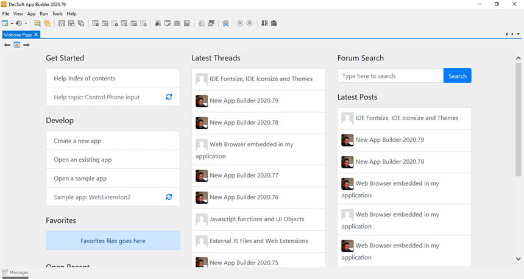The image size is (524, 279).
Task: Refresh the Help topic: Control Phone input entry
Action: [x=169, y=97]
